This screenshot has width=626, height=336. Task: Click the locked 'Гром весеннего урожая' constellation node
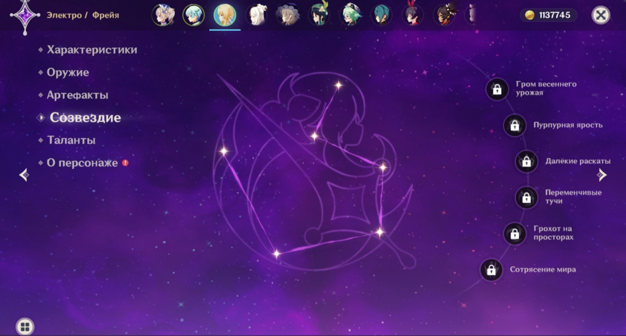(x=497, y=89)
